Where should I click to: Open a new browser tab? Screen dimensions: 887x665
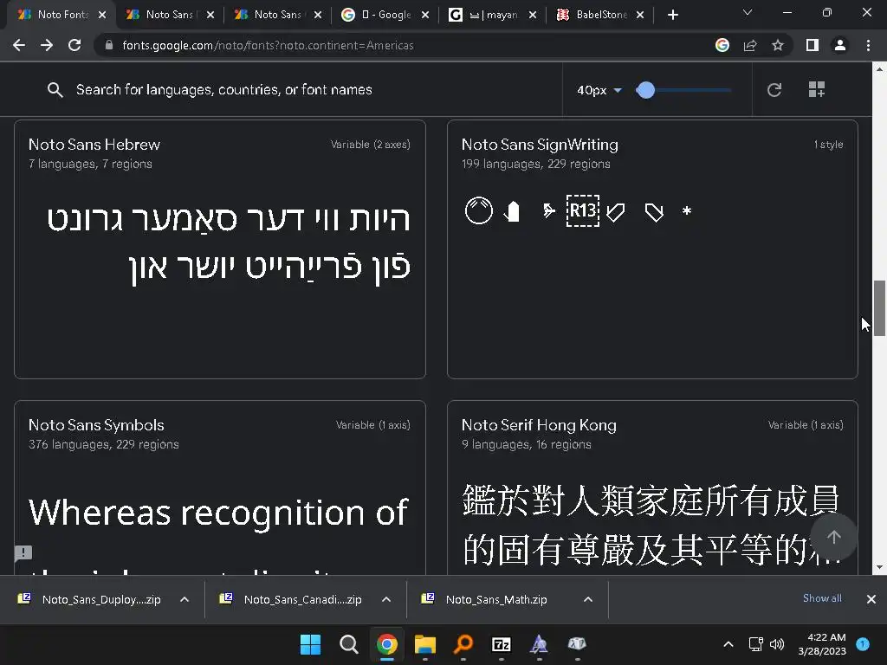672,15
